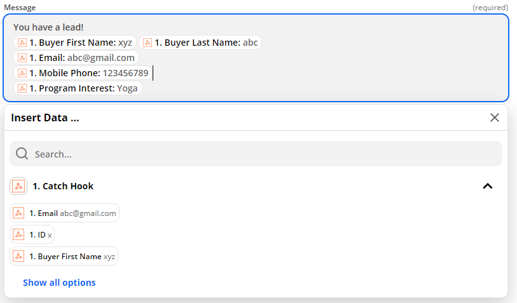
Task: Collapse the 1. Catch Hook section chevron
Action: [x=488, y=186]
